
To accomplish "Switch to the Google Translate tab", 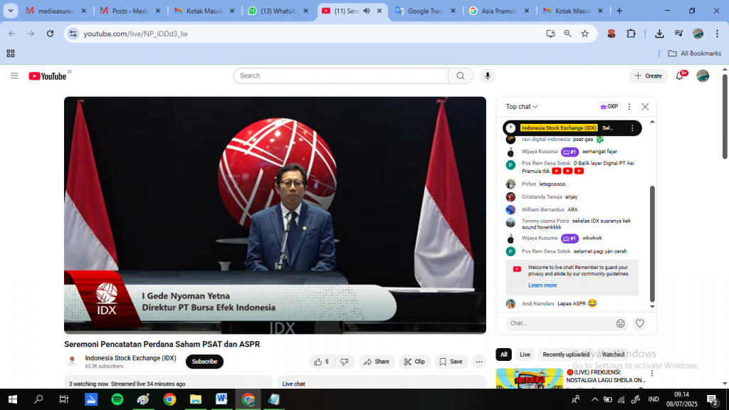I will (426, 11).
